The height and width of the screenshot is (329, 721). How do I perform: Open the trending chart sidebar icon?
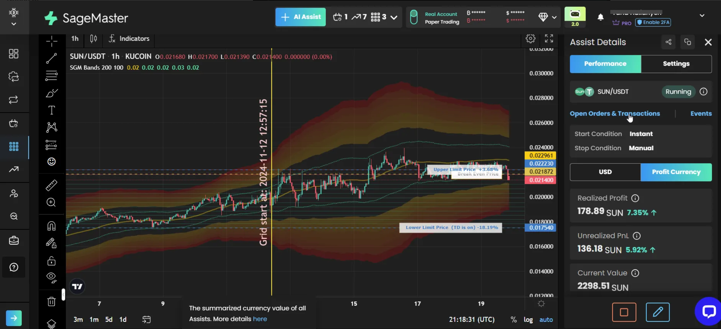click(14, 169)
